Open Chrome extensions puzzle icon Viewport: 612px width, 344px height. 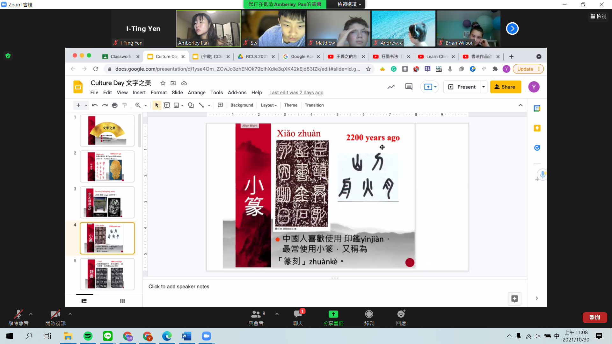495,69
